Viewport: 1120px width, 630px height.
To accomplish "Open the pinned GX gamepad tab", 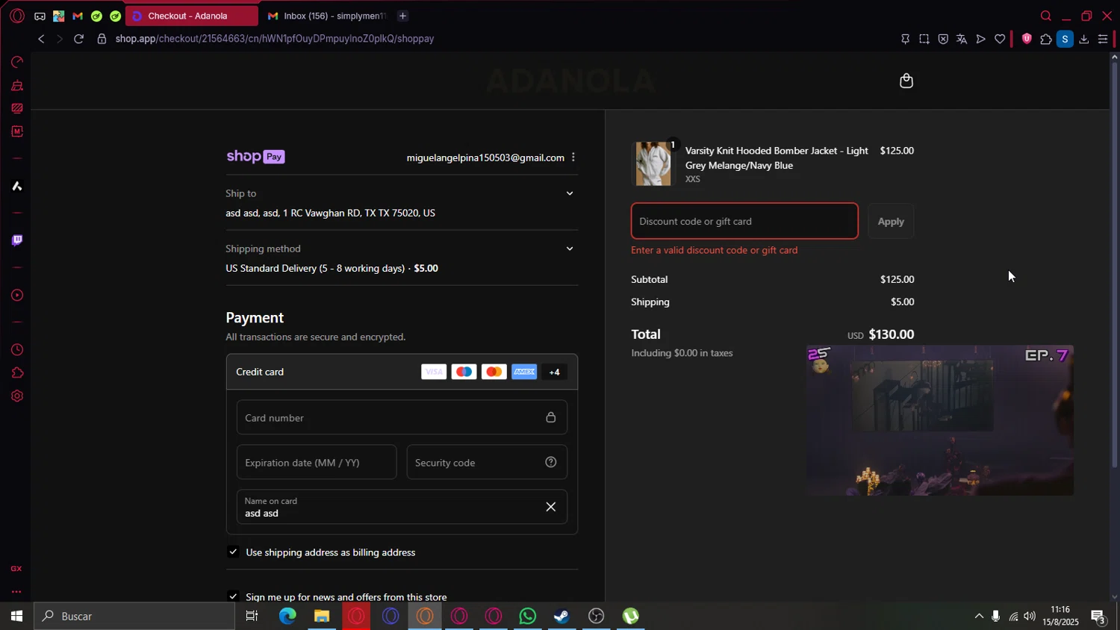I will (40, 16).
